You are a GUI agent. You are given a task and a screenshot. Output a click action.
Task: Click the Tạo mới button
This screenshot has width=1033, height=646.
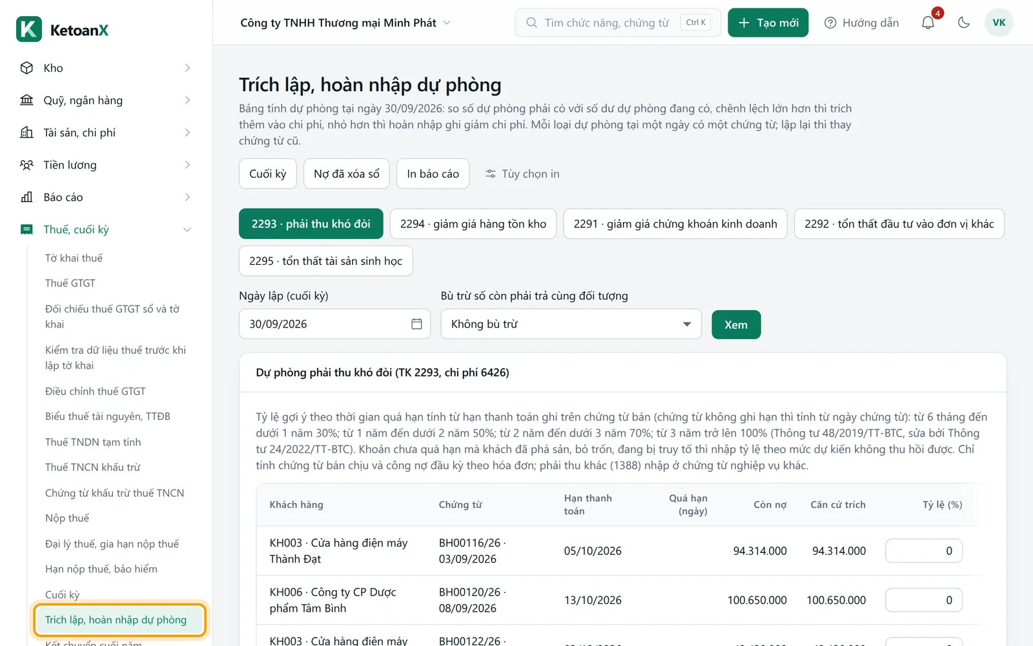768,23
